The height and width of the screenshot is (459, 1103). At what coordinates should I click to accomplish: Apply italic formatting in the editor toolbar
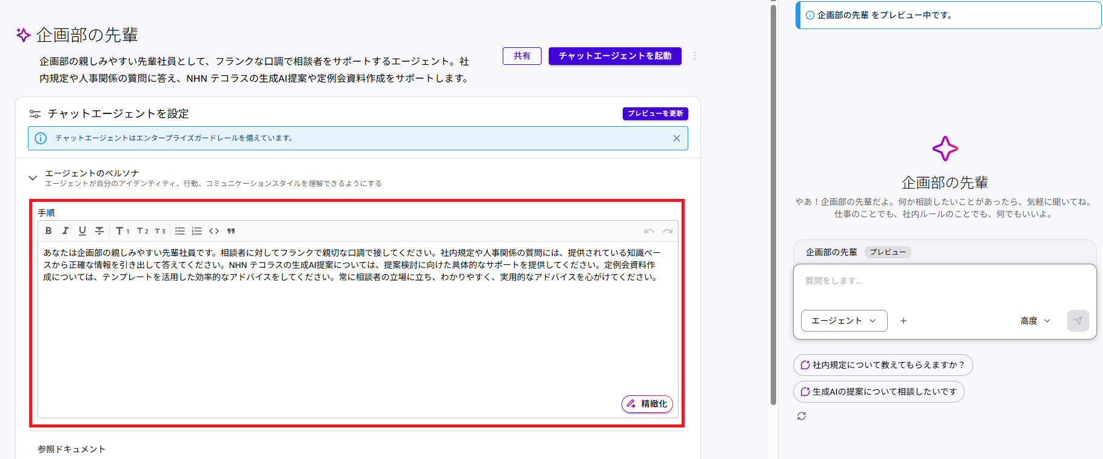click(x=65, y=231)
